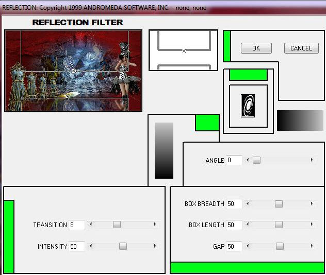Decrease BOX LENGTH with left arrow
326x275 pixels.
(x=248, y=225)
